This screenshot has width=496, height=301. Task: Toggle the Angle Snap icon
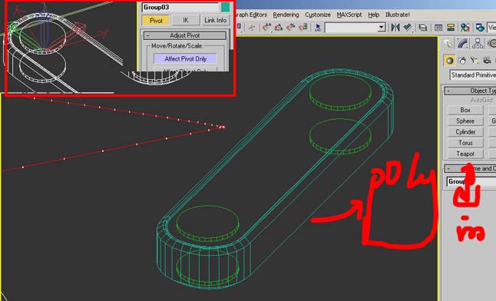point(279,28)
